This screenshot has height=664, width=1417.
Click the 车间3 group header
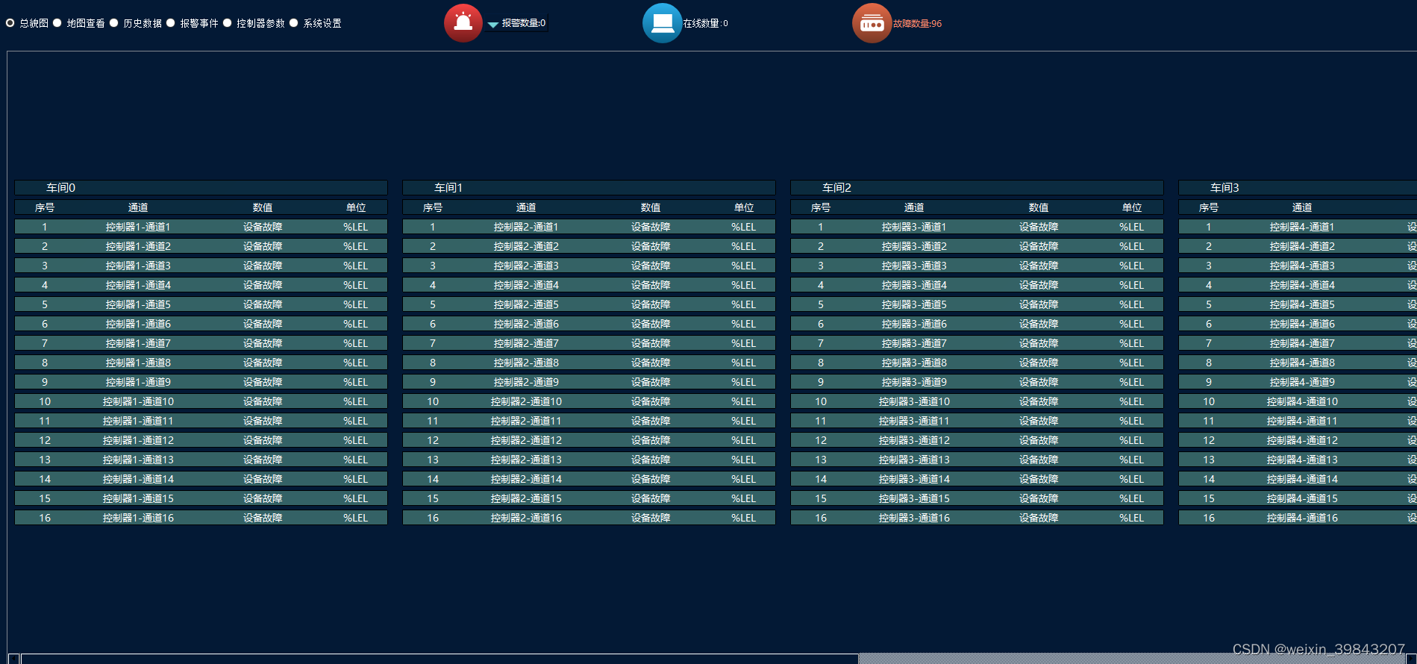click(1298, 188)
